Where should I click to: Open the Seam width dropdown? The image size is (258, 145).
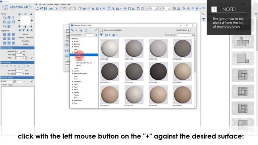coord(21,52)
